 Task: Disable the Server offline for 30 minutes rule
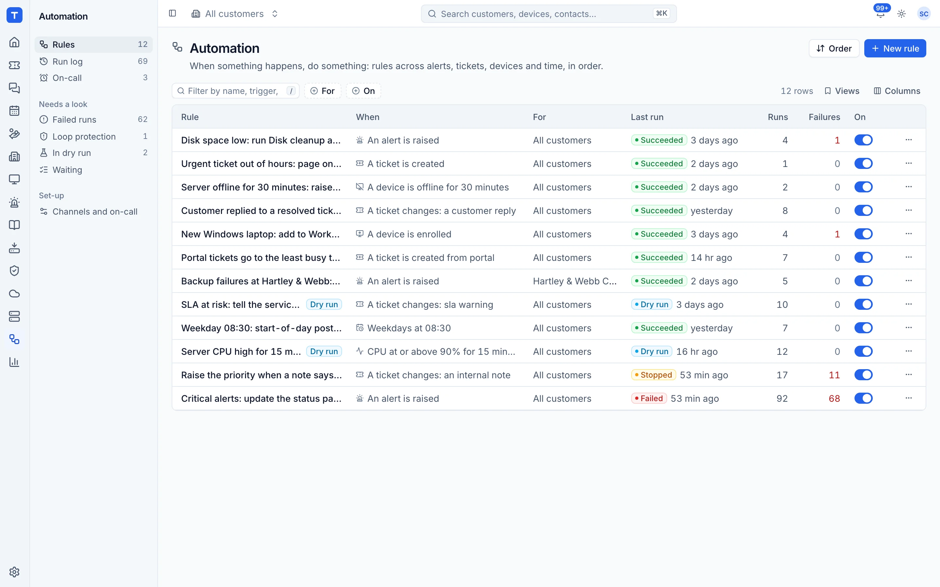863,187
